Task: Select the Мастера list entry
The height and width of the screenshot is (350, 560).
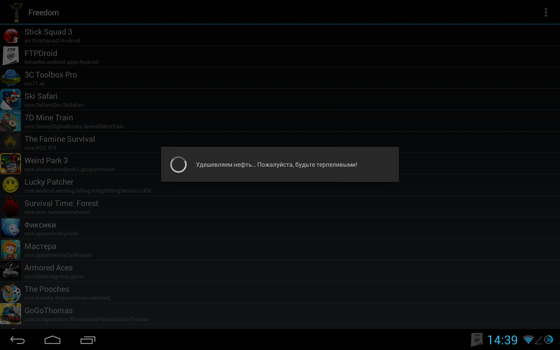Action: point(280,250)
